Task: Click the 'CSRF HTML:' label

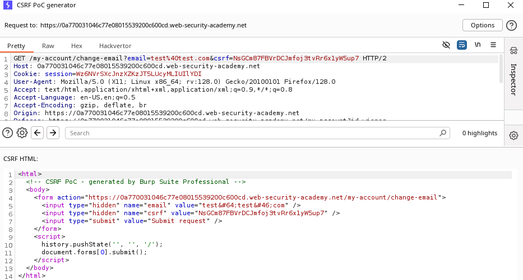Action: point(21,159)
